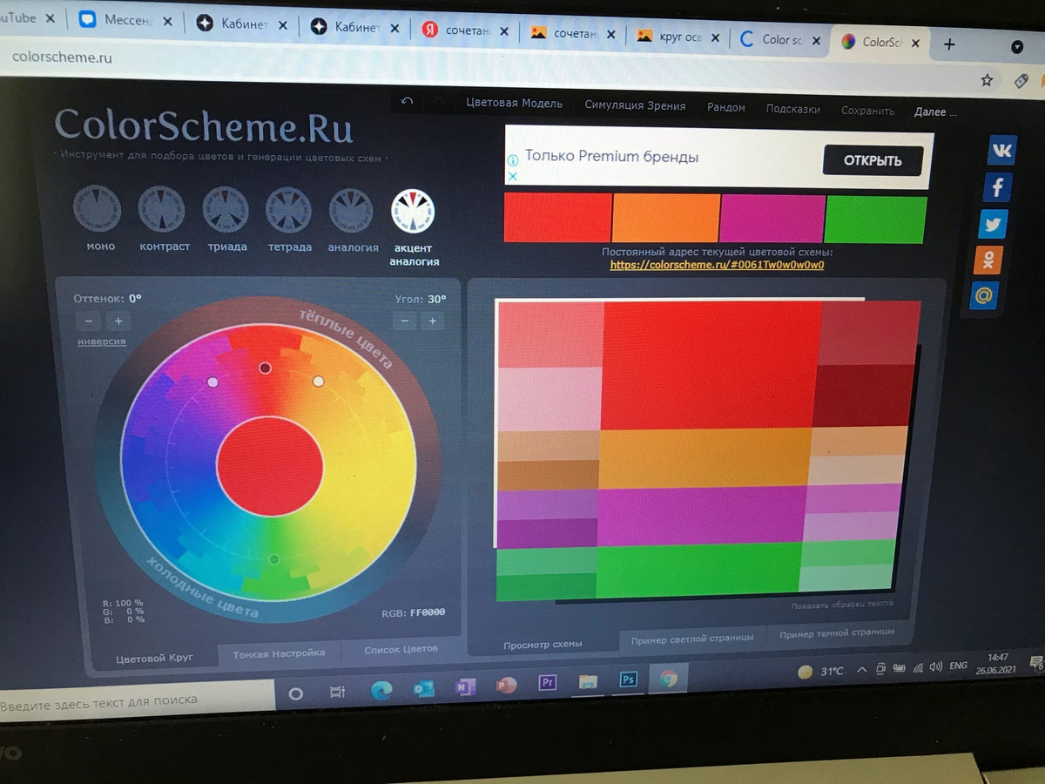
Task: Open Chrome from taskbar
Action: pos(668,679)
